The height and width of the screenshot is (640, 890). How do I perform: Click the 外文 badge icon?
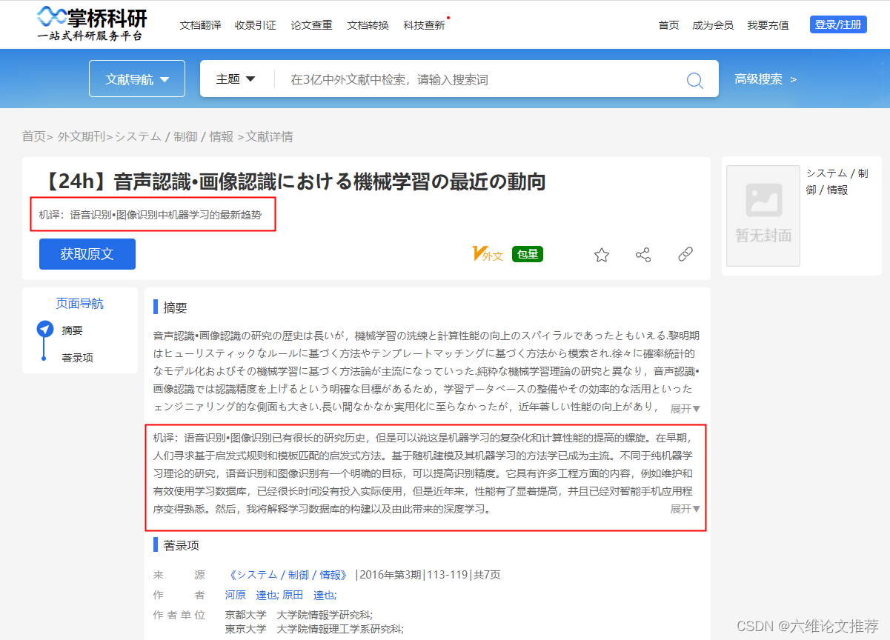pyautogui.click(x=488, y=254)
